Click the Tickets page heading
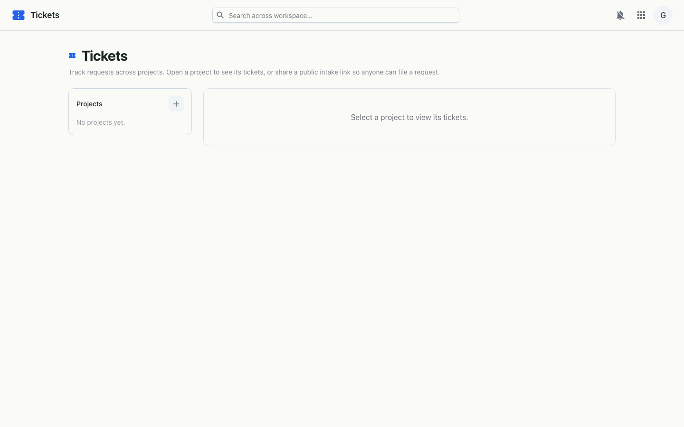The image size is (684, 427). 104,56
